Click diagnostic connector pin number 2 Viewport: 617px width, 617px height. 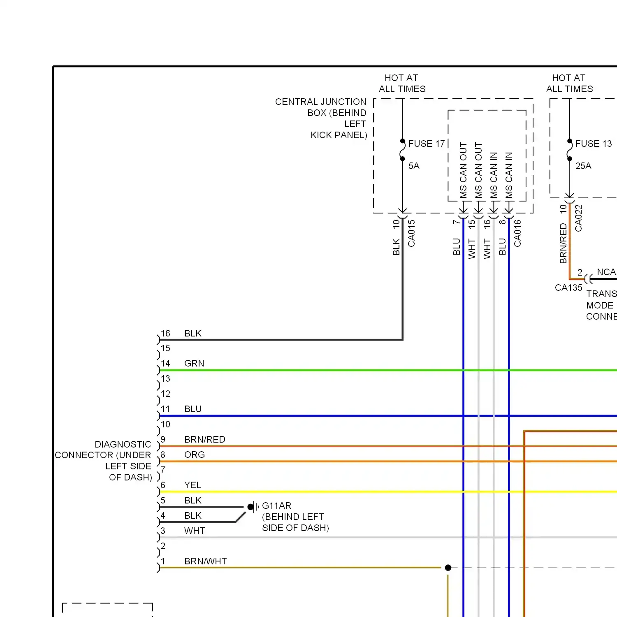tap(163, 546)
